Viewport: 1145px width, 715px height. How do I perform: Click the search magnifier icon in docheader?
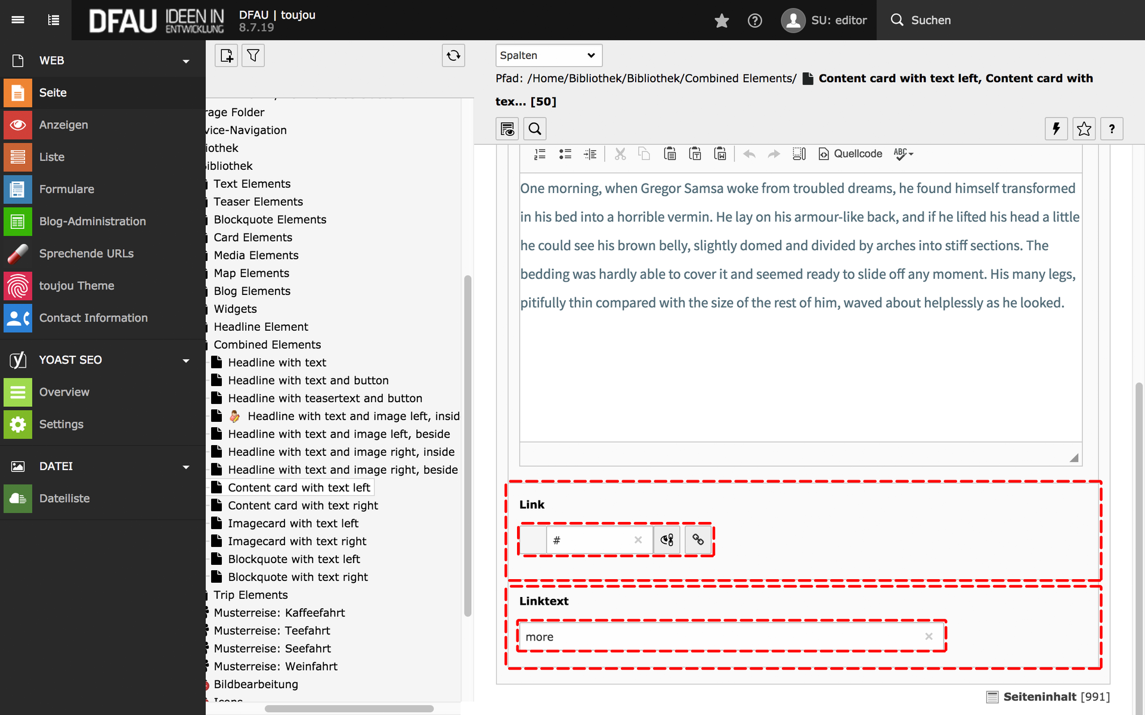[535, 129]
